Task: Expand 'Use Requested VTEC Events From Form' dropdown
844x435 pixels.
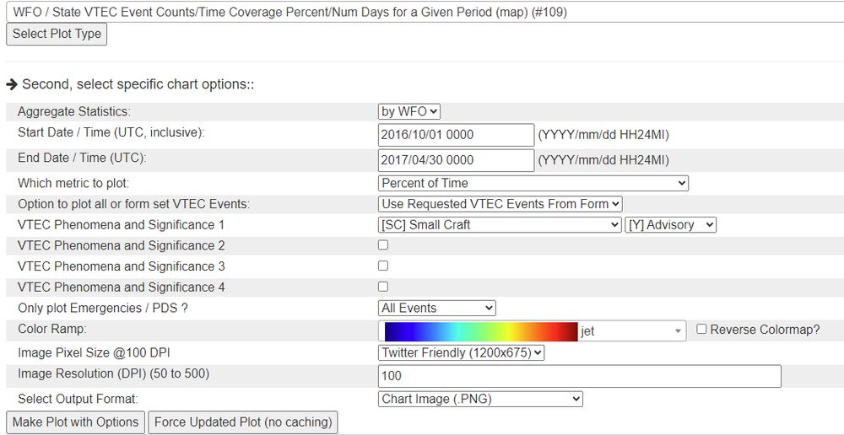Action: pos(500,204)
